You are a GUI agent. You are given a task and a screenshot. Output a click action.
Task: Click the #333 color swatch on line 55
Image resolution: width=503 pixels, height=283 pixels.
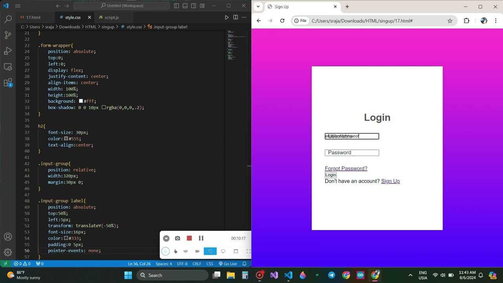click(66, 238)
